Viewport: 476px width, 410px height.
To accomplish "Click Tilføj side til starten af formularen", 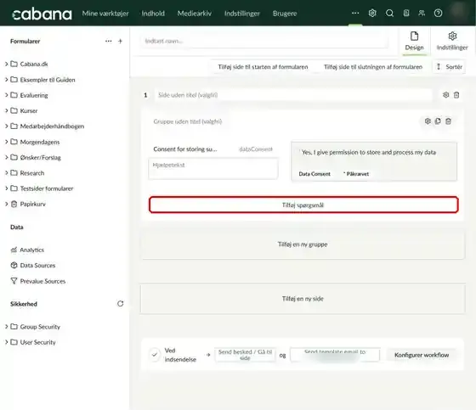I will (263, 67).
